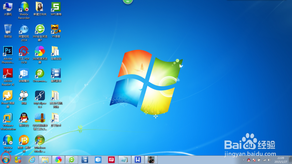292x164 pixels.
Task: Select the frog icon shortcut beside iRead
Action: (x=24, y=97)
